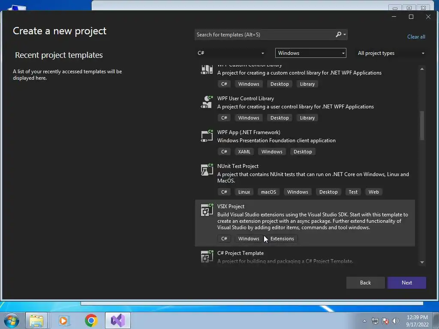439x329 pixels.
Task: Click the Web tag under NUnit Test Project
Action: click(x=373, y=192)
